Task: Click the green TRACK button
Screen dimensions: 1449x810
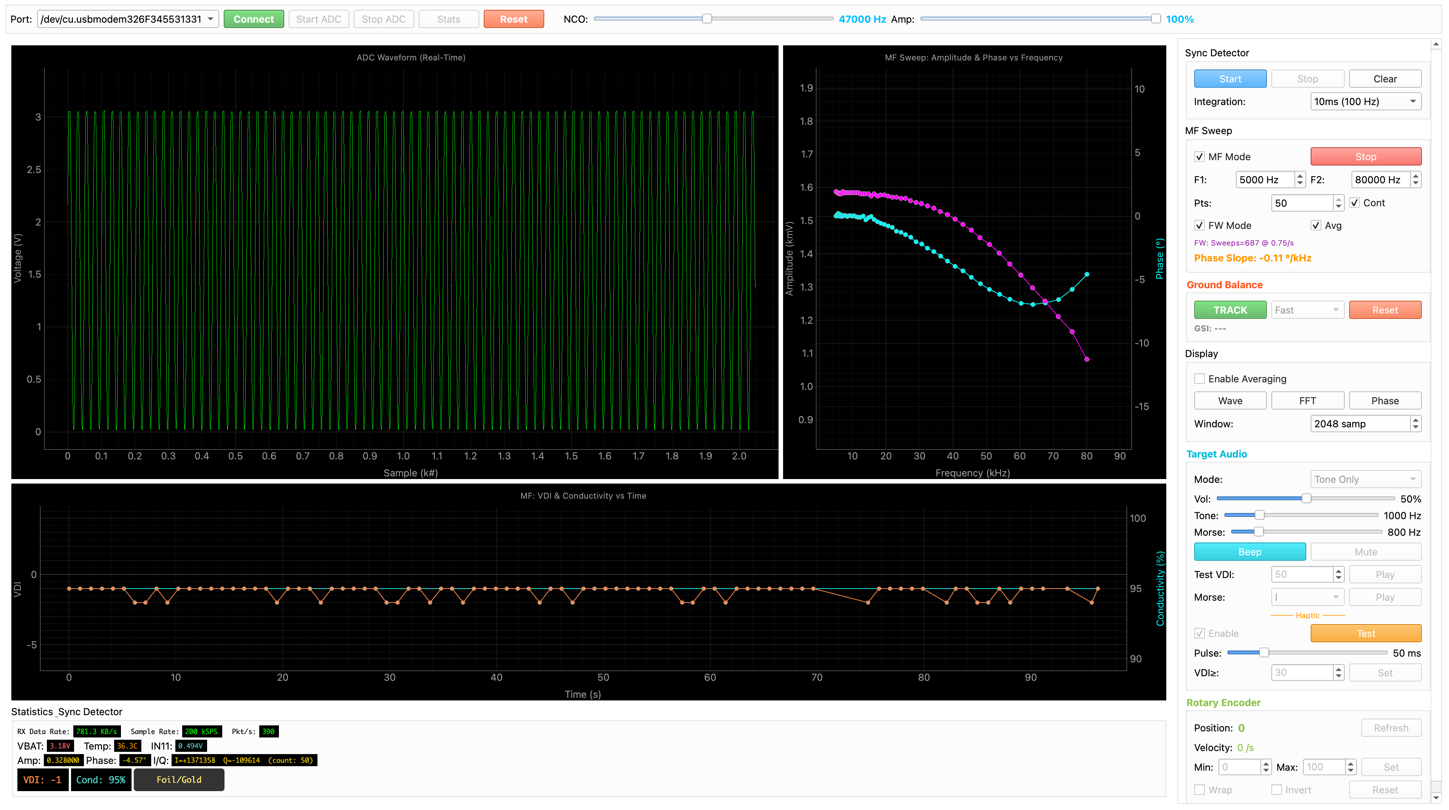Action: (x=1230, y=310)
